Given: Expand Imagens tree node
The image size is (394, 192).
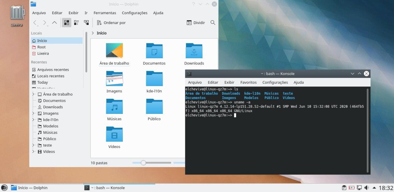Looking at the screenshot, I should click(33, 113).
